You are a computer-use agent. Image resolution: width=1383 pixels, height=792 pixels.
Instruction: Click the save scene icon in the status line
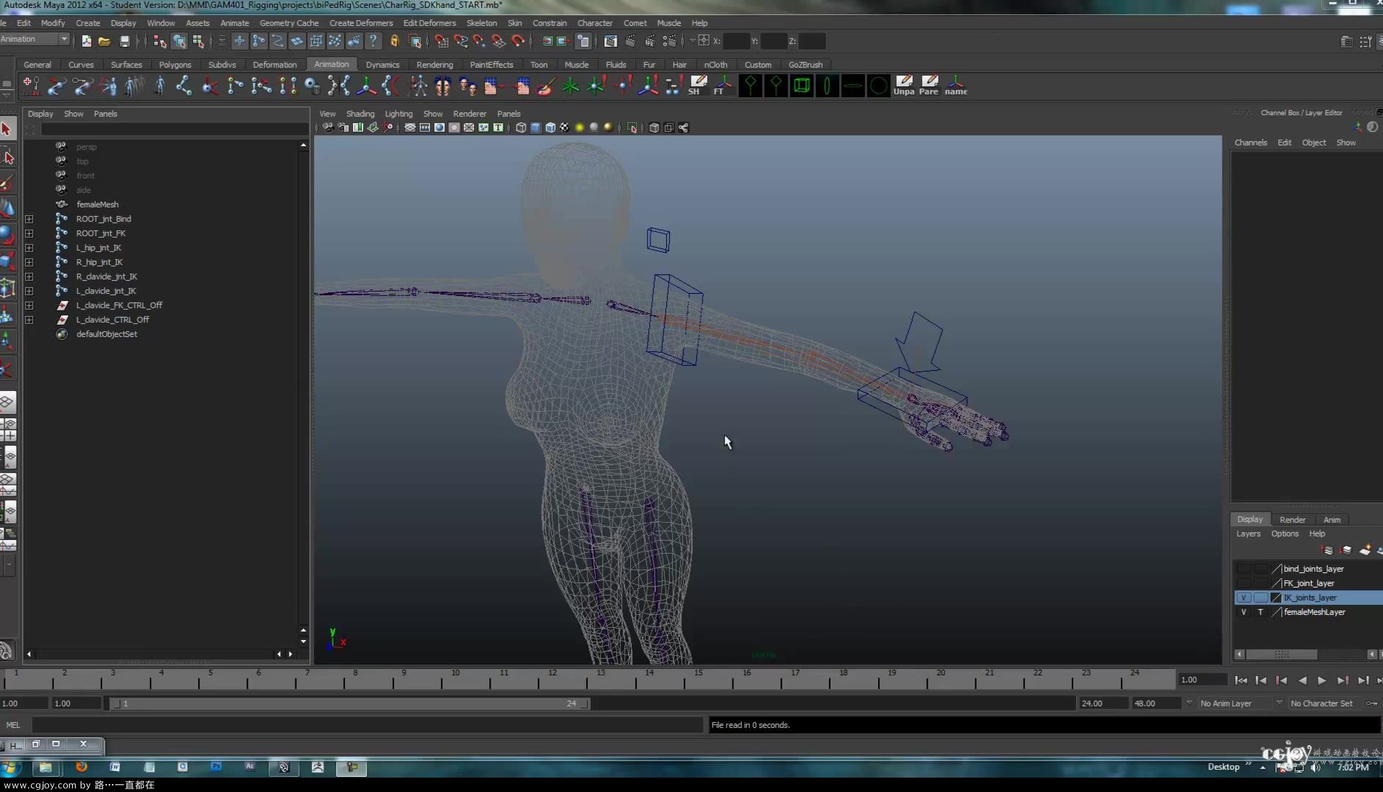pos(125,41)
